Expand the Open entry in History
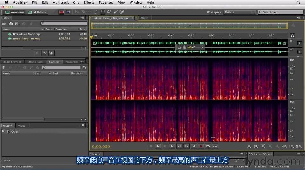The height and width of the screenshot is (170, 305). pos(3,131)
